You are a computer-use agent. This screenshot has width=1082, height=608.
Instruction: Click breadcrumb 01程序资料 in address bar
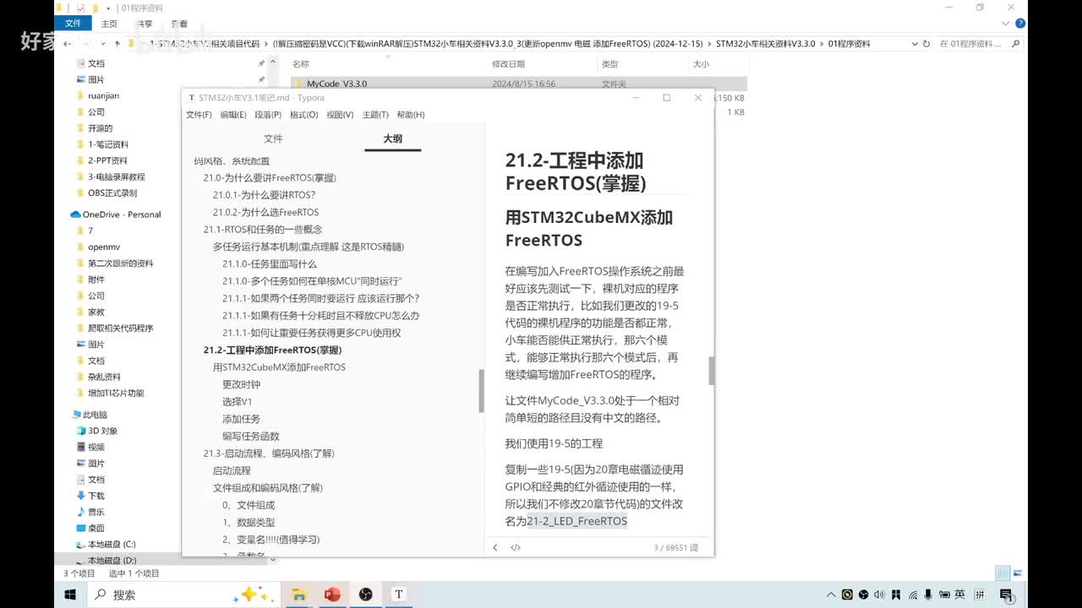coord(849,43)
